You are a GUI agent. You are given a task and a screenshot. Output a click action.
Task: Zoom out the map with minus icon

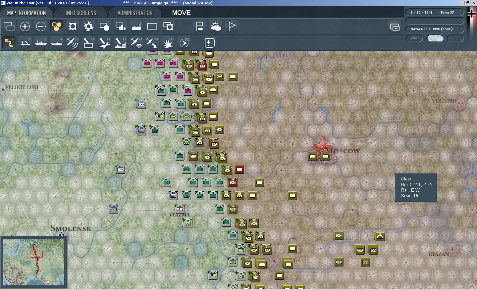pos(41,26)
